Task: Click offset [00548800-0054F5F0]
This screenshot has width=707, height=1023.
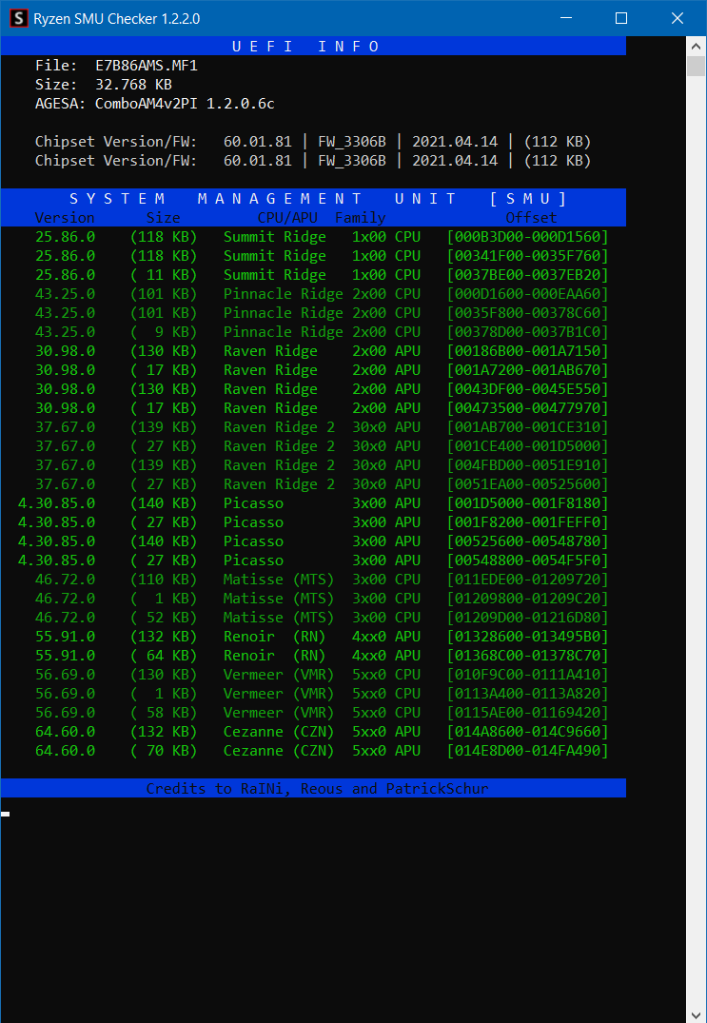Action: [x=528, y=561]
